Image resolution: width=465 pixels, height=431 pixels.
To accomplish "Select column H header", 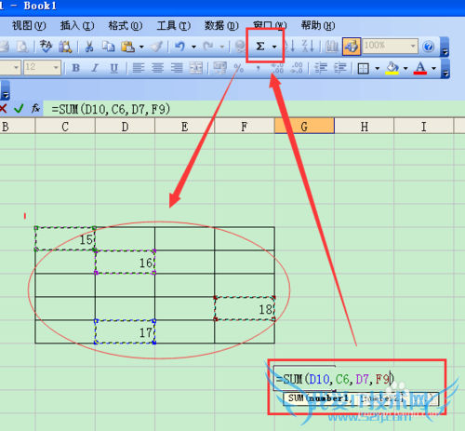I will 364,127.
